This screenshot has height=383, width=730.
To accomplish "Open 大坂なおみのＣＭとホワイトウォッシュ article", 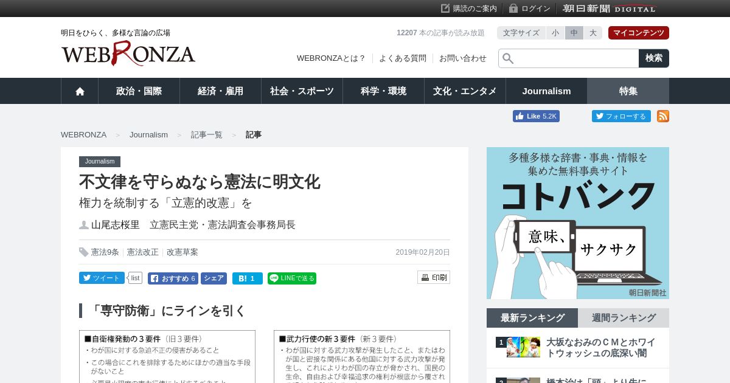I will click(601, 348).
